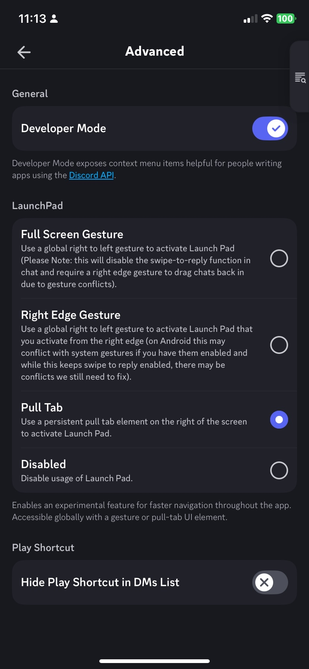Tap the X knob on Hide Play Shortcut
Image resolution: width=309 pixels, height=669 pixels.
coord(264,582)
